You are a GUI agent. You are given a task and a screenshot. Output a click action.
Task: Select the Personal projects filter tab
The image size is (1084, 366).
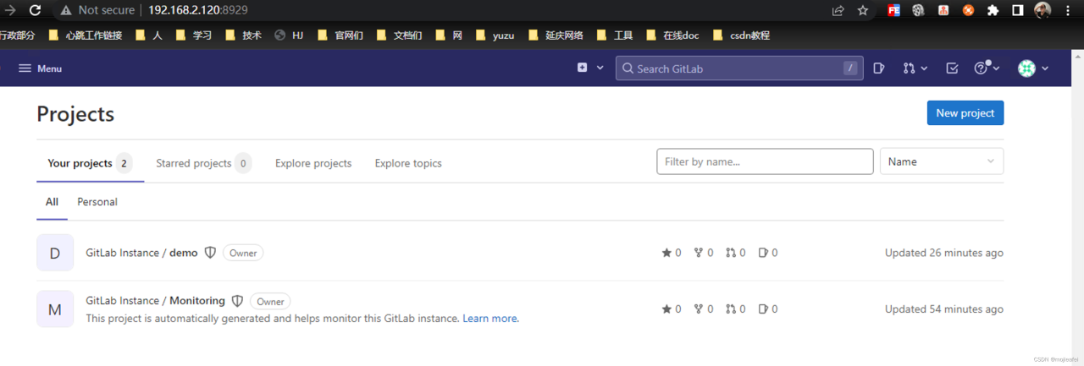pos(97,202)
